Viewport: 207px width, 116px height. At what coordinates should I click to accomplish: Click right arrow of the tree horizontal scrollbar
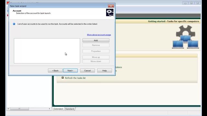pyautogui.click(x=49, y=109)
